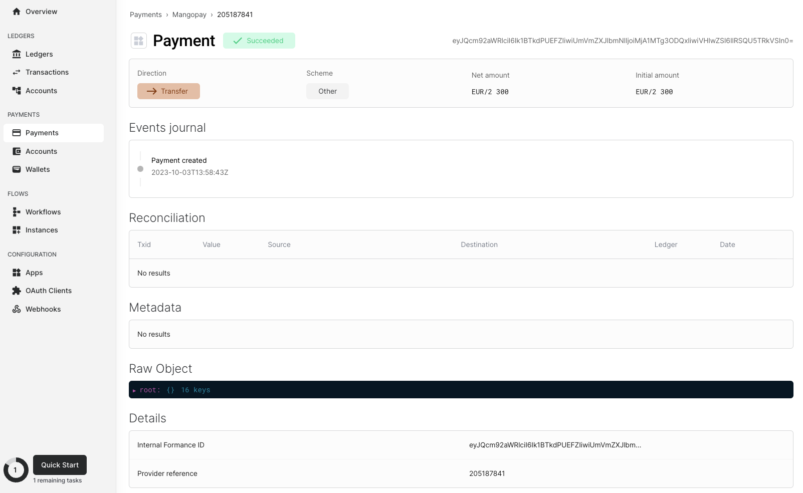Image resolution: width=803 pixels, height=493 pixels.
Task: Click the Wallets icon in sidebar
Action: point(17,169)
